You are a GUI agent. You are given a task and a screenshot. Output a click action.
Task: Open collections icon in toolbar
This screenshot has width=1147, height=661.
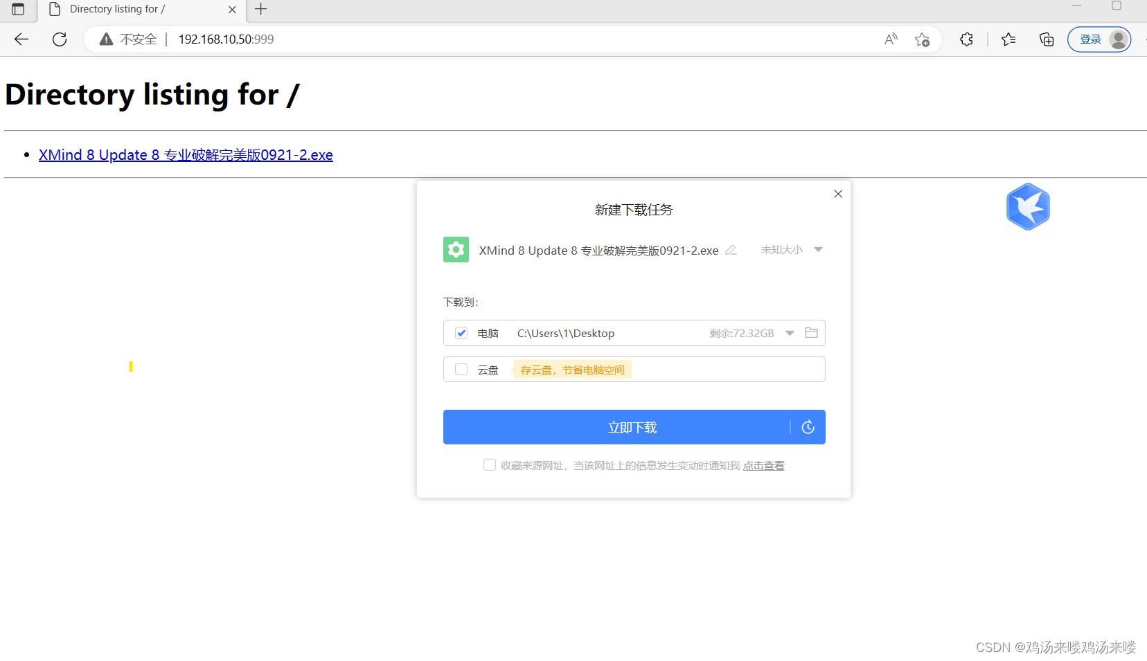click(x=1047, y=39)
